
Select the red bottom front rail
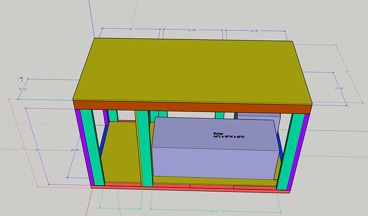[x=190, y=189]
